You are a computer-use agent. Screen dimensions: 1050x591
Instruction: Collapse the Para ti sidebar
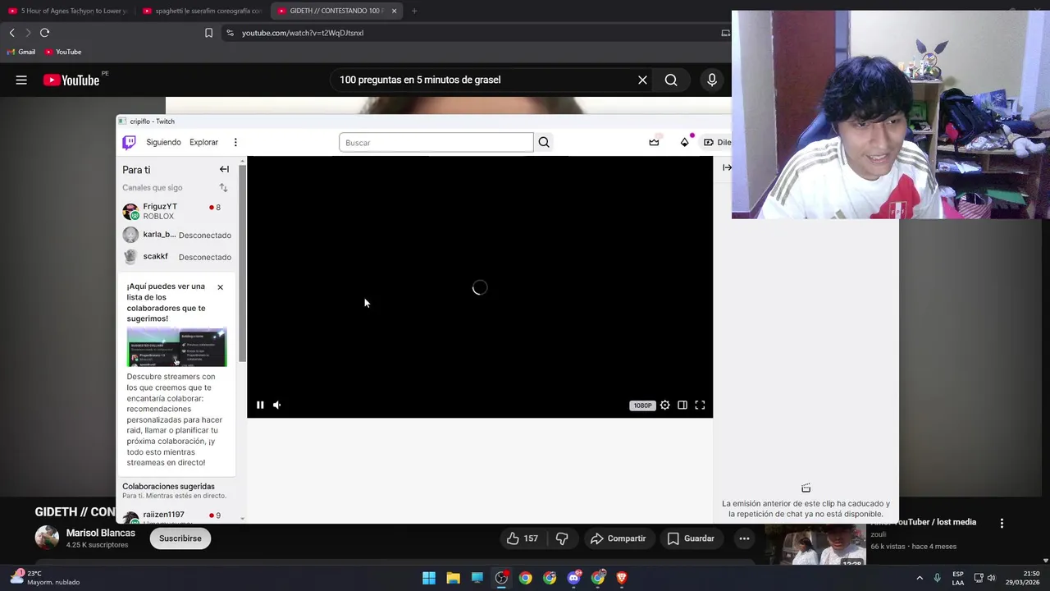224,169
